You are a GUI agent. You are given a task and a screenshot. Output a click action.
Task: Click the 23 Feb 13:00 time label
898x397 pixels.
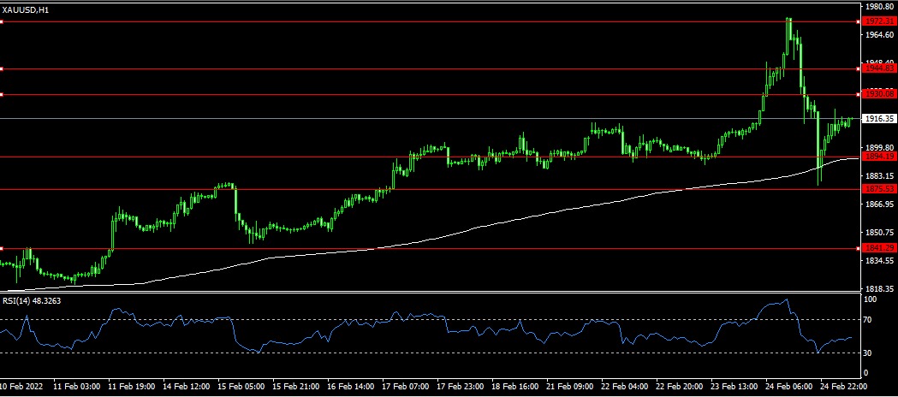[734, 386]
